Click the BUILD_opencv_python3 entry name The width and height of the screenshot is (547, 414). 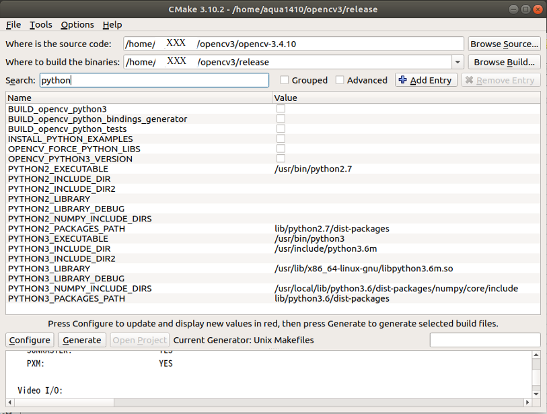(x=58, y=109)
